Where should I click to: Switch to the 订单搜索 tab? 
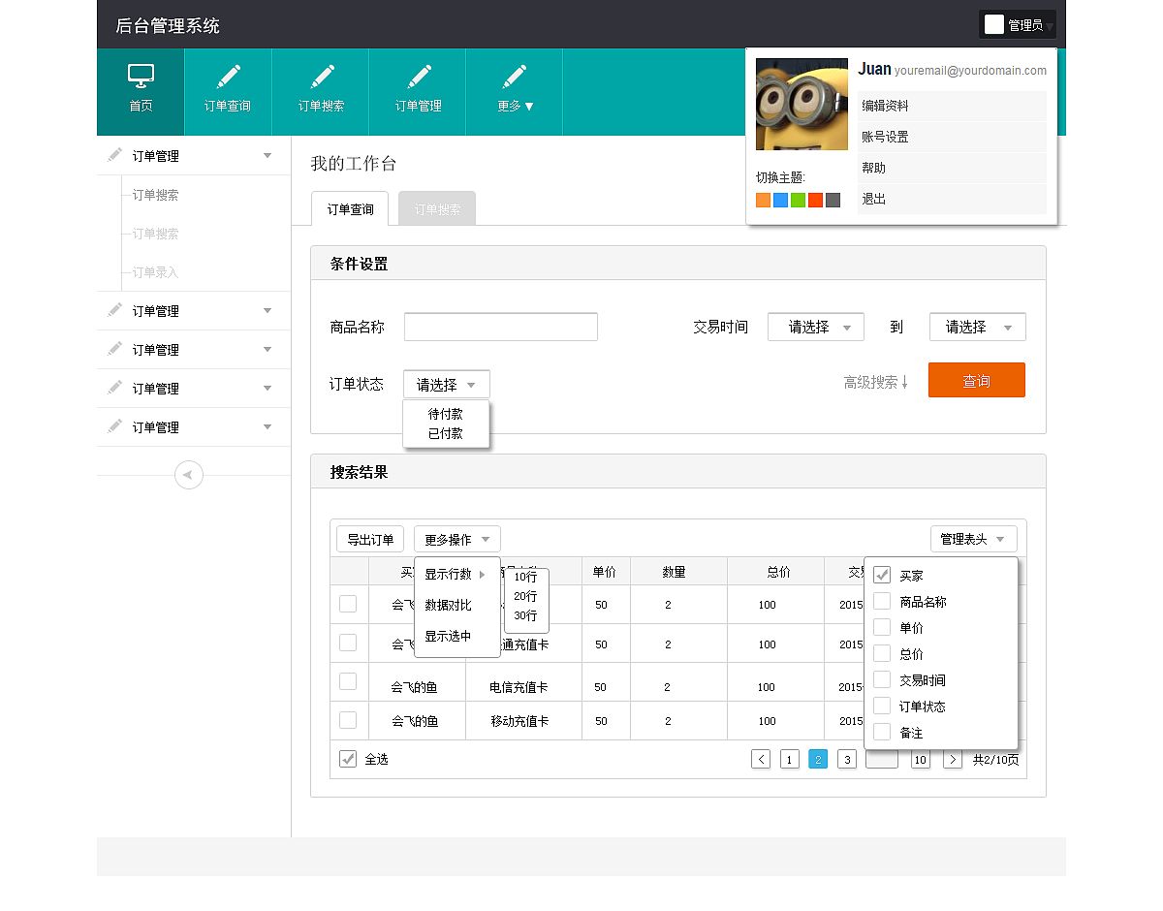[436, 207]
